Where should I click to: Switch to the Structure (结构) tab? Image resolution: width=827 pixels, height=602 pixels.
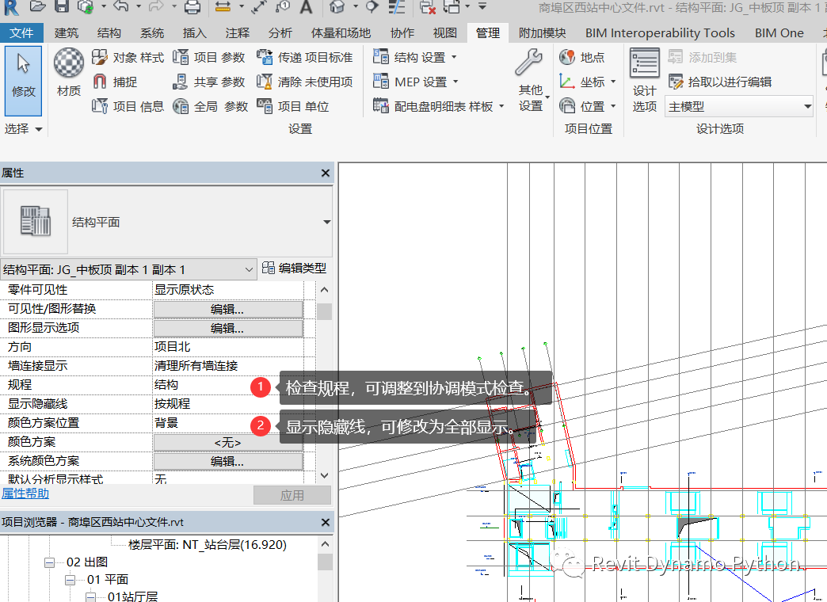pos(109,32)
